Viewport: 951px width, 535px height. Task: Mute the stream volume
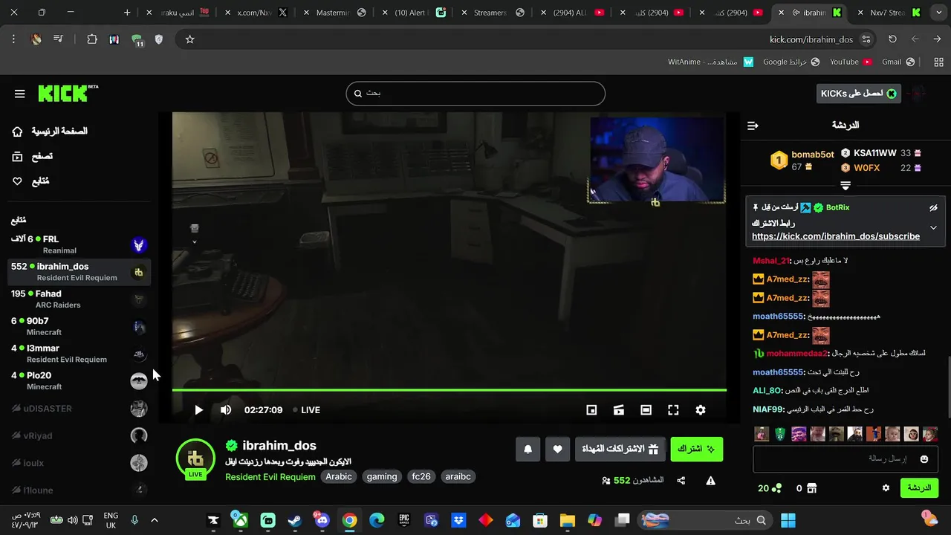[x=226, y=410]
